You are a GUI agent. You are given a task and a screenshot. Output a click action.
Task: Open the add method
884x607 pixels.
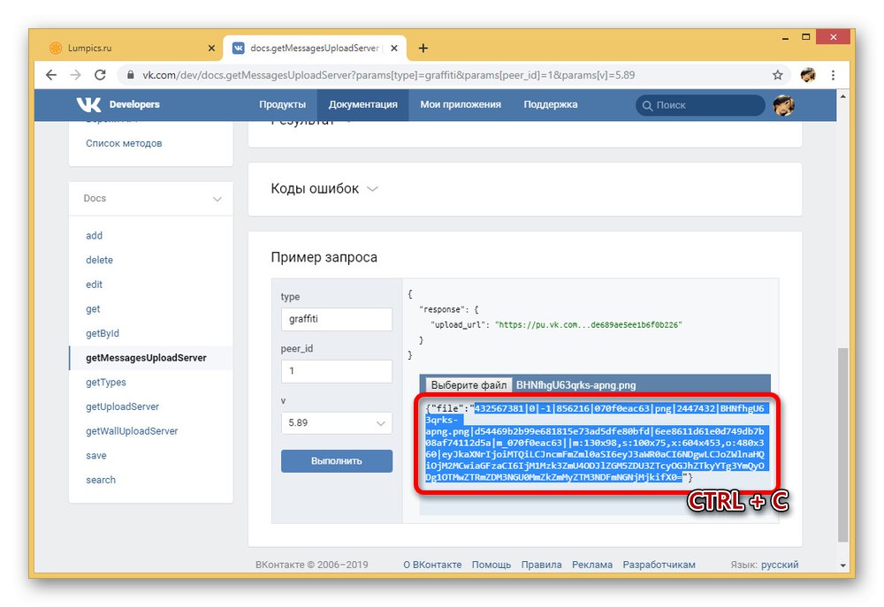pyautogui.click(x=95, y=236)
